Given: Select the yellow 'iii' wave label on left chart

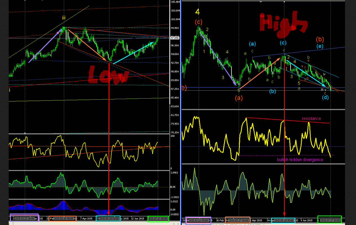Looking at the screenshot, I should pyautogui.click(x=64, y=18).
